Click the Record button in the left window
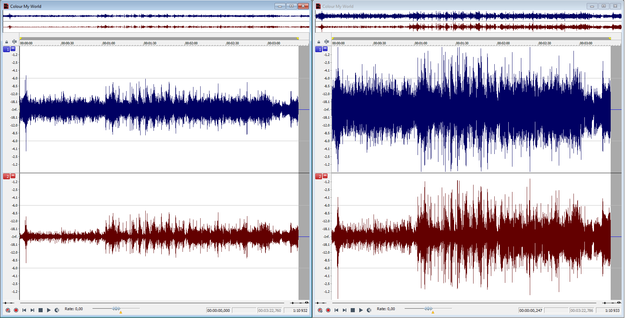The image size is (625, 318). pyautogui.click(x=16, y=310)
